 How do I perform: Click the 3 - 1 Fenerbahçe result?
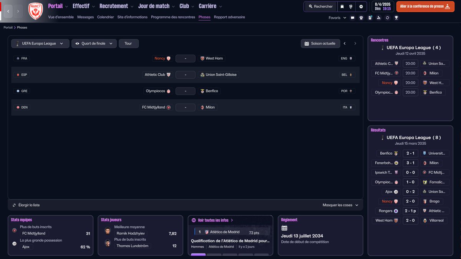[x=410, y=163]
